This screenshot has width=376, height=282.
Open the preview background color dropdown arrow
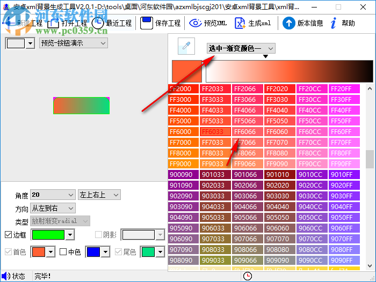30,43
